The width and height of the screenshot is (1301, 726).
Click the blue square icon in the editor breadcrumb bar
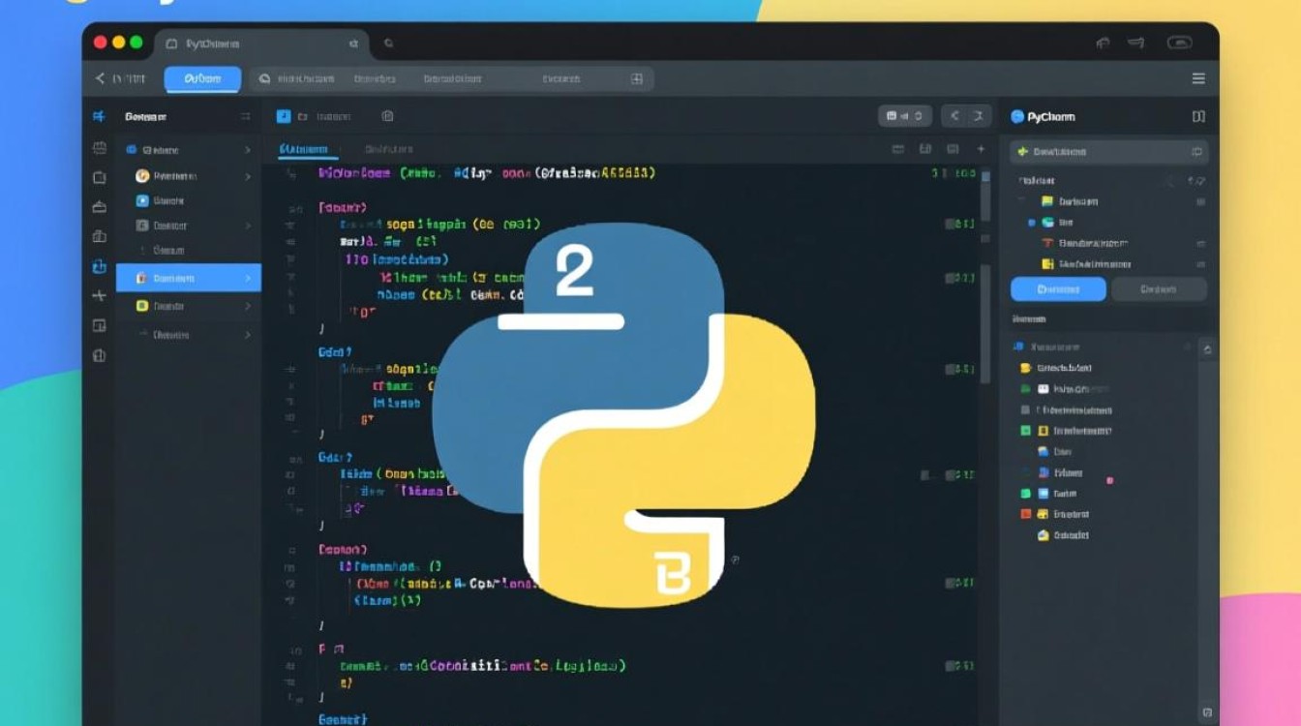tap(283, 116)
